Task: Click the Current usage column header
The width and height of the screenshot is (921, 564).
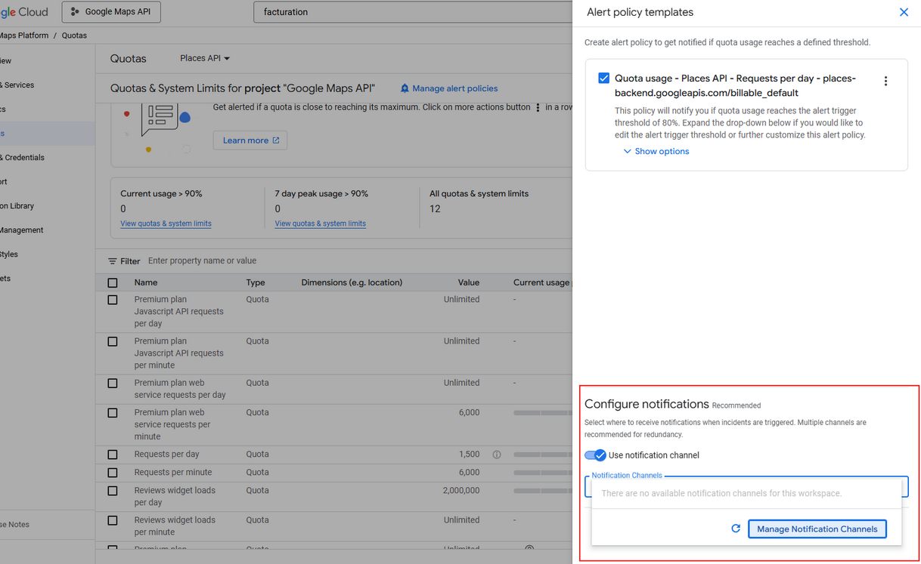Action: point(541,282)
